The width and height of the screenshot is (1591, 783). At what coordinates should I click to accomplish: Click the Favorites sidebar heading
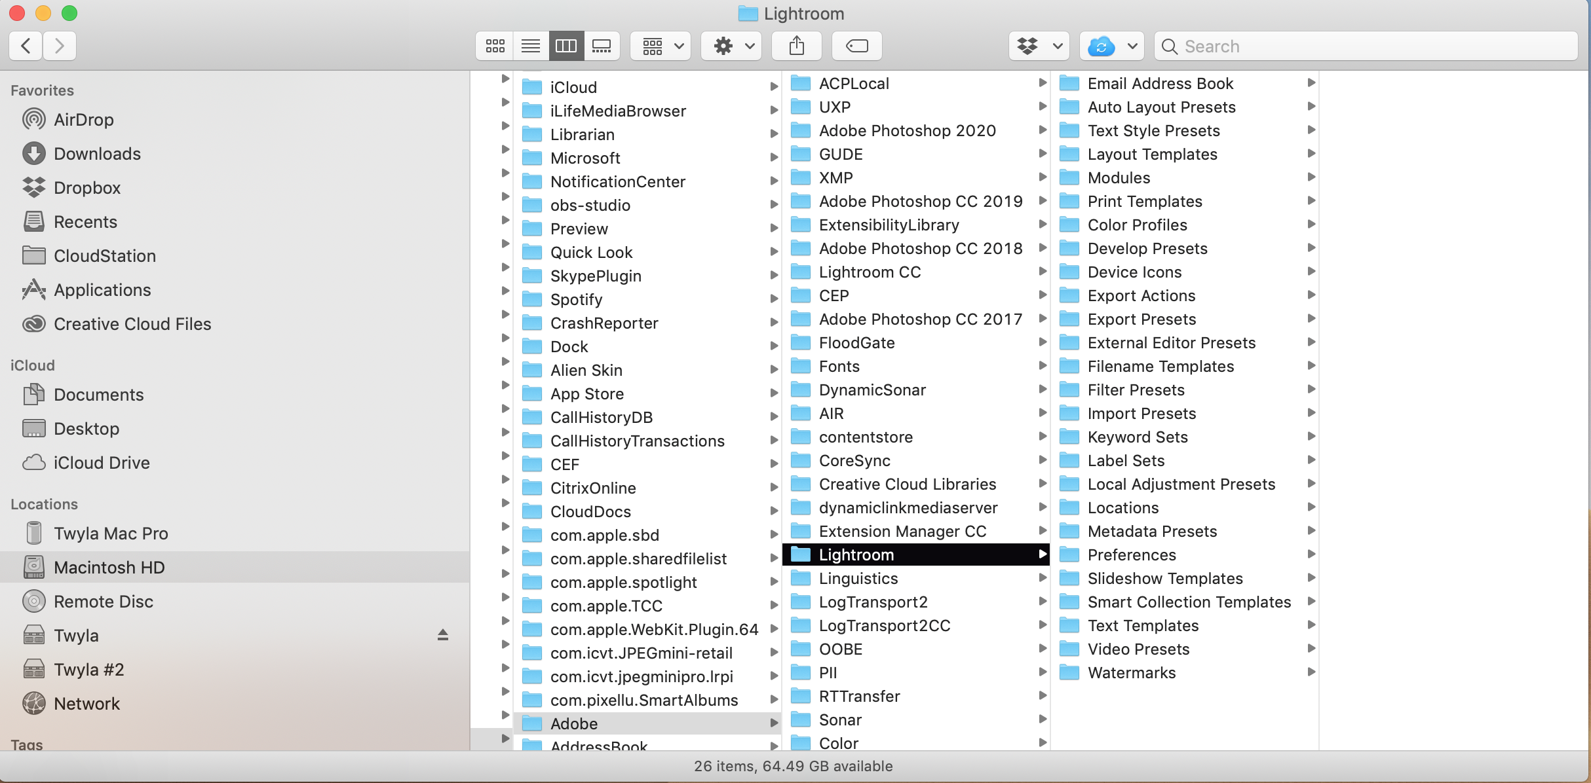[x=42, y=90]
